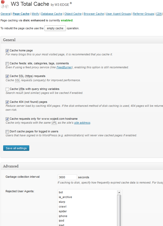Screen dimensions: 163x226
Task: Click the Save all settings button
Action: click(x=16, y=148)
